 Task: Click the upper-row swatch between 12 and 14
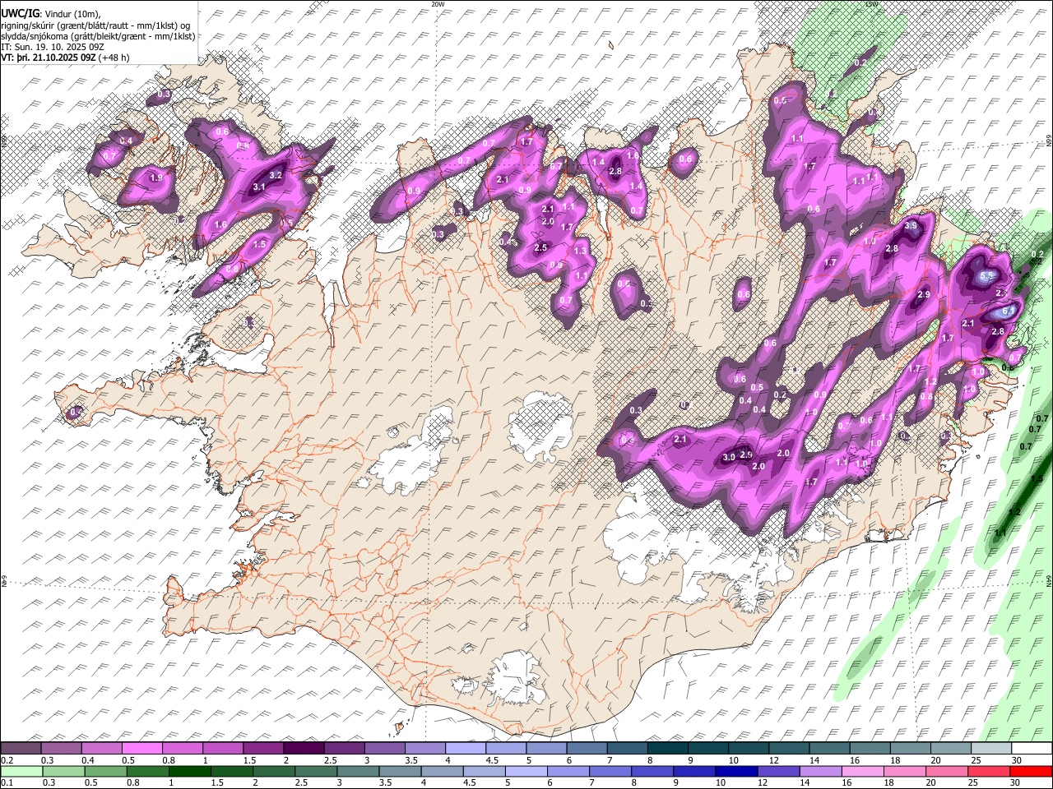[x=789, y=748]
